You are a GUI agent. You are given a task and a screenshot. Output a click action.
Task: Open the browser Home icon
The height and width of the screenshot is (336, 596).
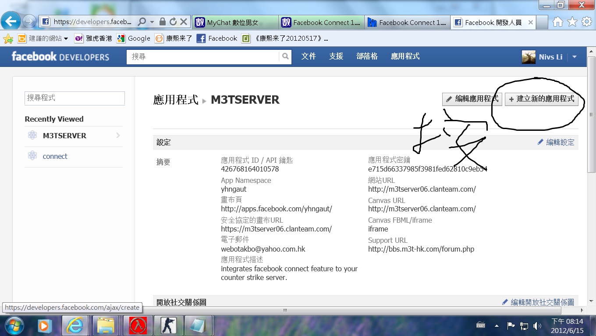tap(557, 21)
